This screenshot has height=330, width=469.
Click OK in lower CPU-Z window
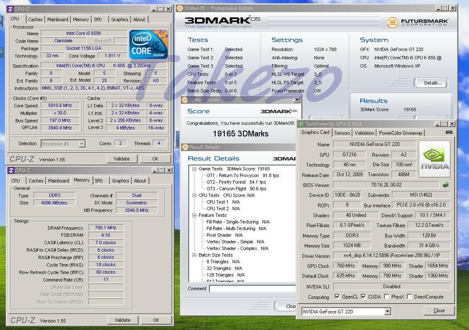coord(156,320)
